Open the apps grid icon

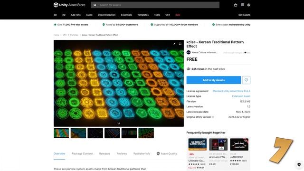click(243, 5)
